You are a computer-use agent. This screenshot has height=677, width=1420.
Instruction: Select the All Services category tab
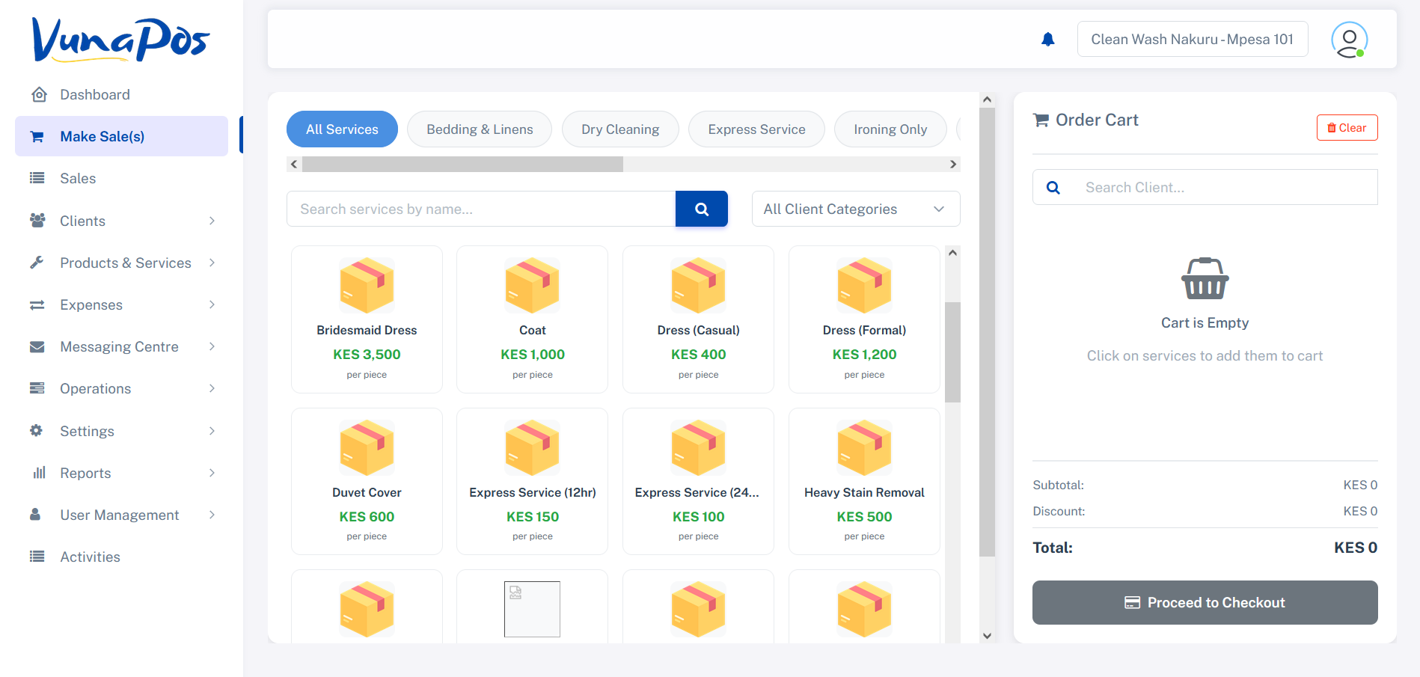[x=342, y=129]
